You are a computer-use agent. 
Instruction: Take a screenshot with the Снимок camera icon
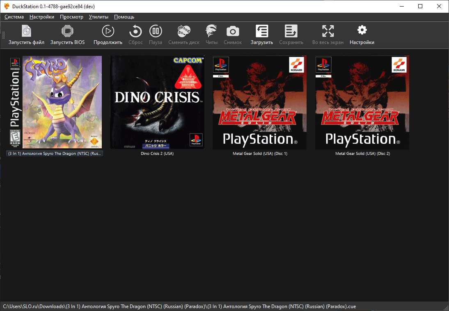233,31
